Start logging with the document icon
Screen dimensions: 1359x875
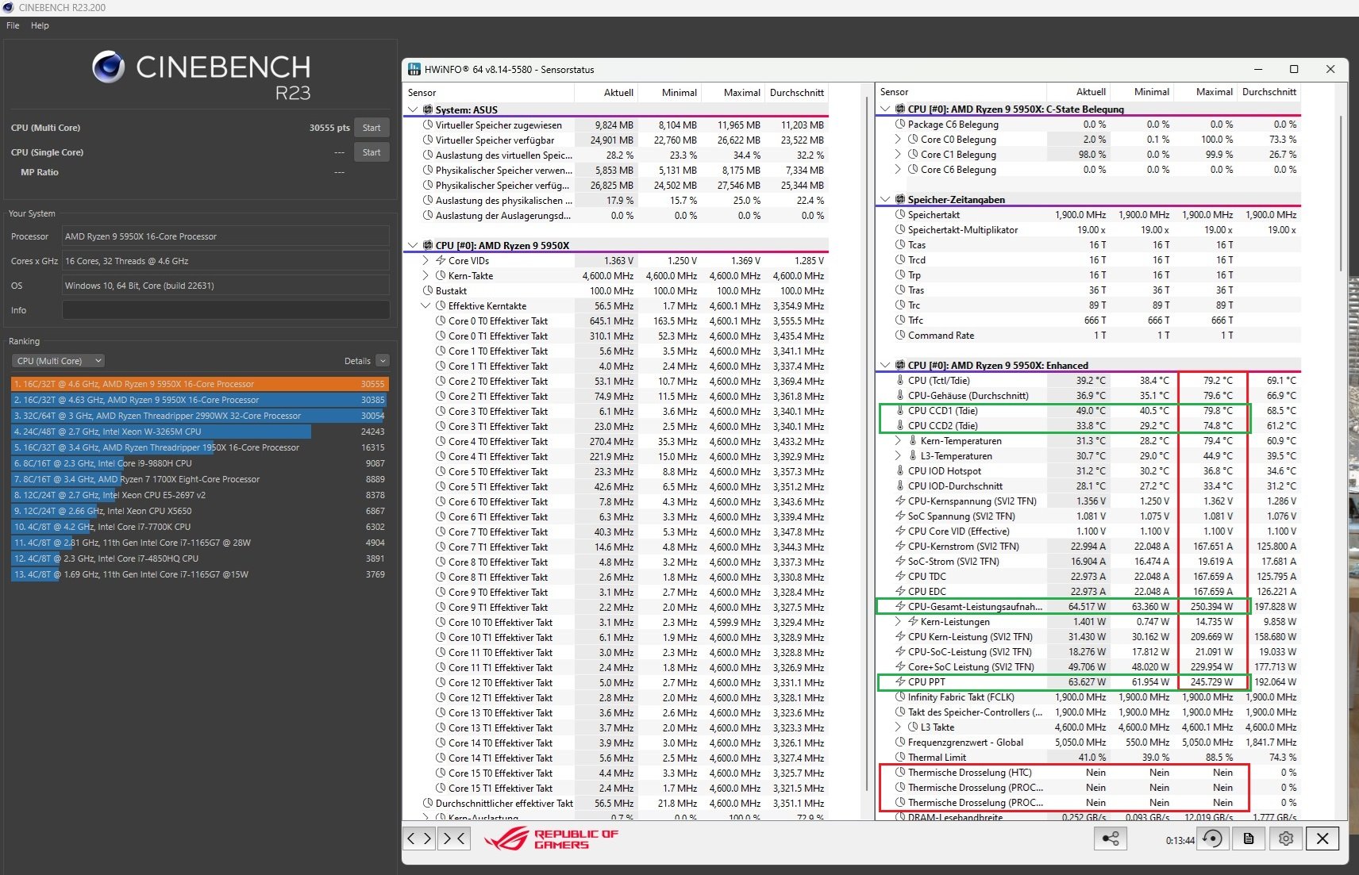(x=1249, y=839)
